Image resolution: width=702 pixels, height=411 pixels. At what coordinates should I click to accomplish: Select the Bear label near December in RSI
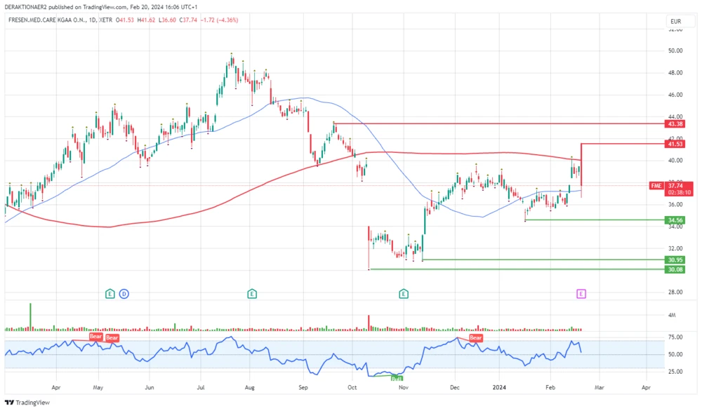475,338
